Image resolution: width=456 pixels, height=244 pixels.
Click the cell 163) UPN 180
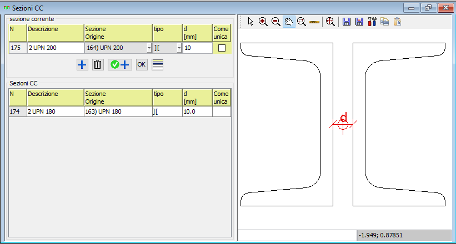(118, 111)
